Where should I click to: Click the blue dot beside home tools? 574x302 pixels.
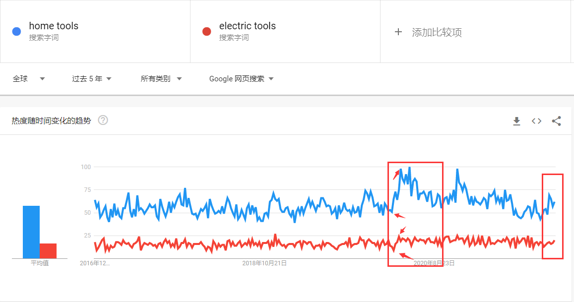(16, 32)
